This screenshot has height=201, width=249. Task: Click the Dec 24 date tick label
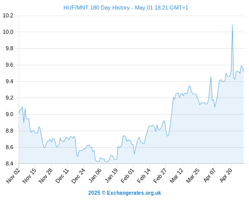coord(78,175)
